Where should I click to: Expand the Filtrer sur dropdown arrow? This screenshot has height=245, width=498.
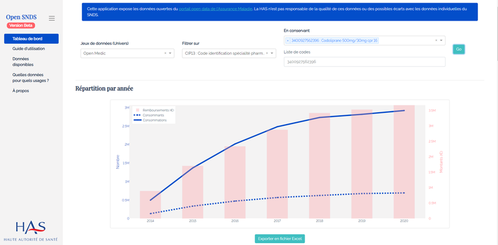point(272,54)
